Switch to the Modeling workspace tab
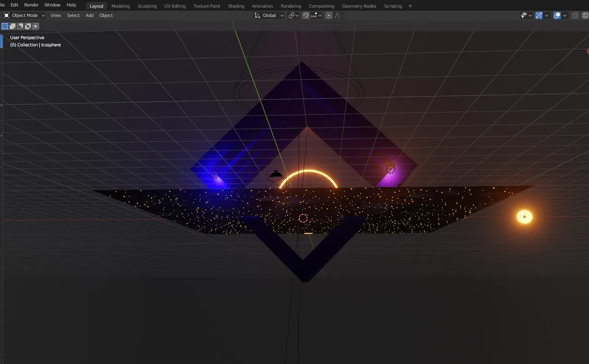 click(121, 6)
